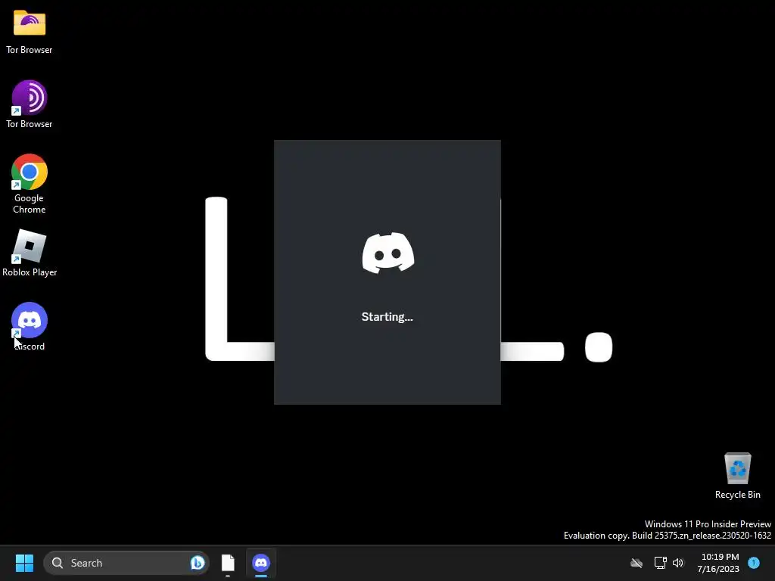
Task: Open Bing Chat icon in search box
Action: (198, 563)
